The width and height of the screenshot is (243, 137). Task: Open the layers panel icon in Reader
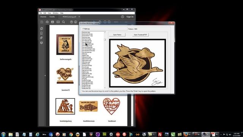pos(41,43)
